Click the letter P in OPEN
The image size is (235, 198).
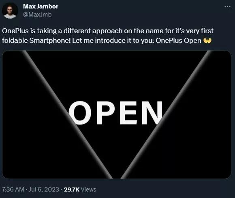[x=106, y=113]
